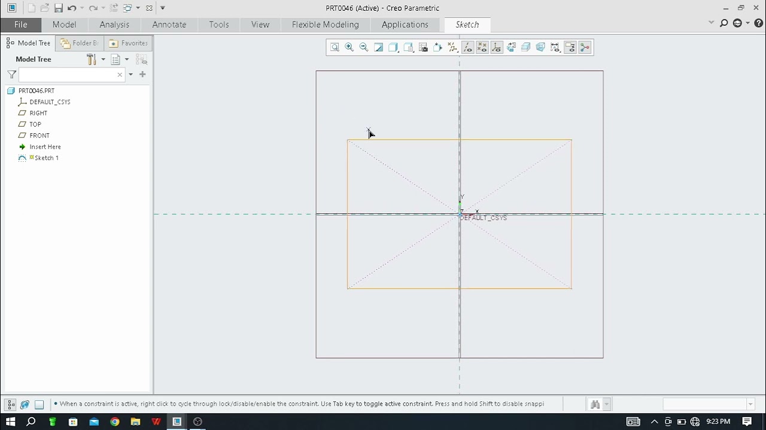Click the Annotation Display icon
This screenshot has width=766, height=430.
[x=511, y=47]
